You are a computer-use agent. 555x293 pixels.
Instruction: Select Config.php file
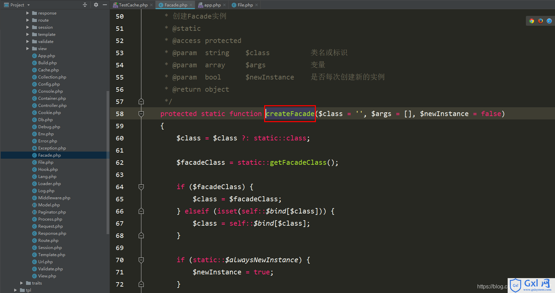(49, 84)
